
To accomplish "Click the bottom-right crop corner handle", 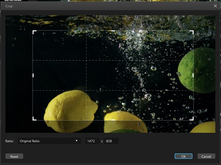I will (x=191, y=118).
